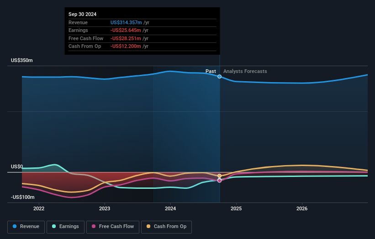Toggle the Cash From Op legend series
The width and height of the screenshot is (375, 239).
pos(166,227)
